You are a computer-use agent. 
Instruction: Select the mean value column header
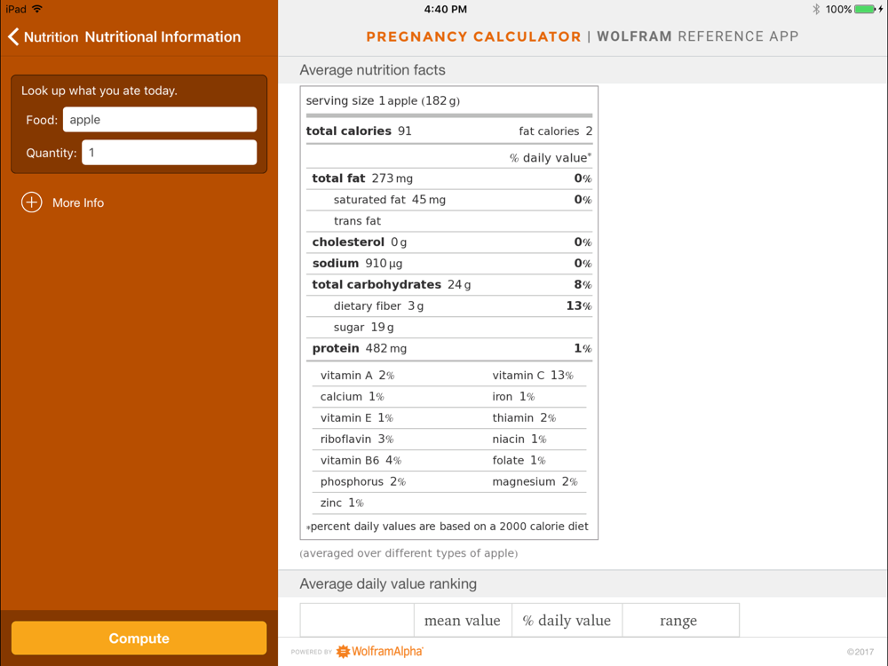(x=462, y=621)
